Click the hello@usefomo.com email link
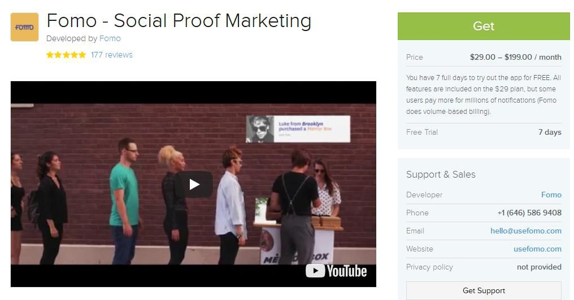The height and width of the screenshot is (300, 574). pos(525,231)
